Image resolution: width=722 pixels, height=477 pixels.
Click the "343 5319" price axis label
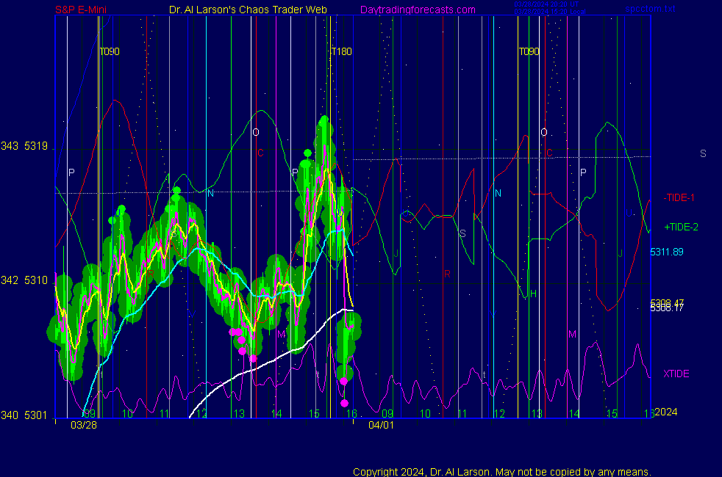24,146
